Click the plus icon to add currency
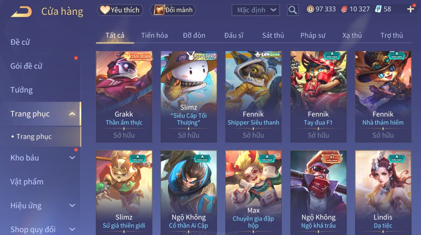The width and height of the screenshot is (421, 235). coord(410,9)
